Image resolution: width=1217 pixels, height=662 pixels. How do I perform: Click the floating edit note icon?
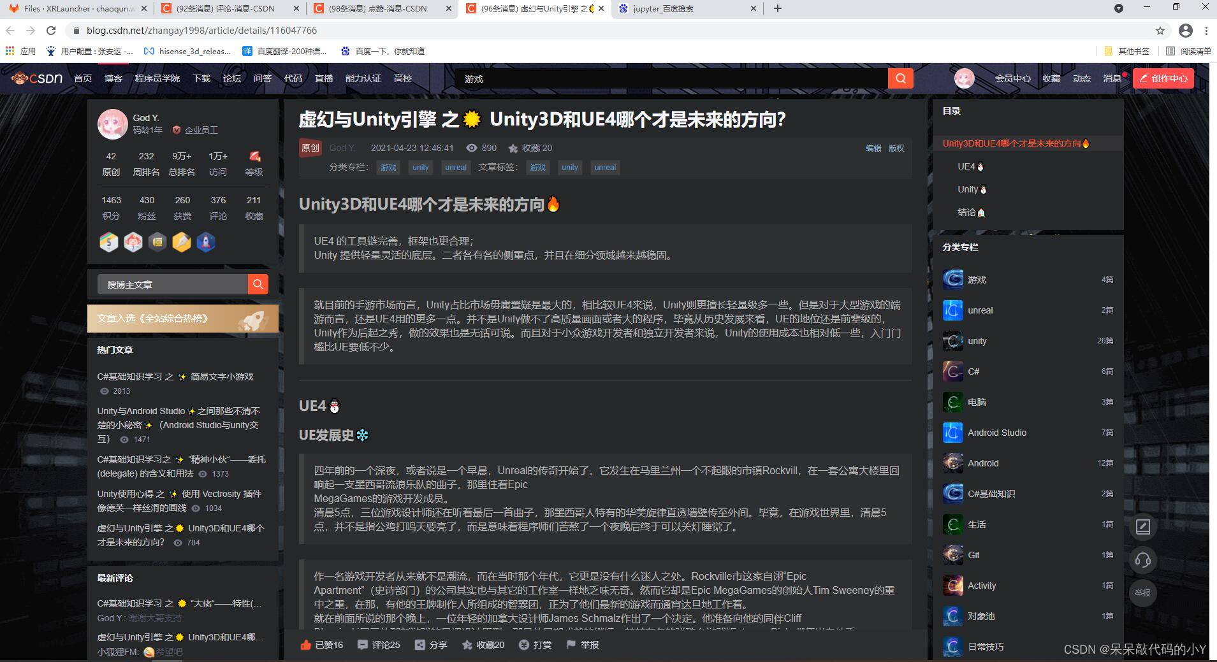click(1143, 527)
